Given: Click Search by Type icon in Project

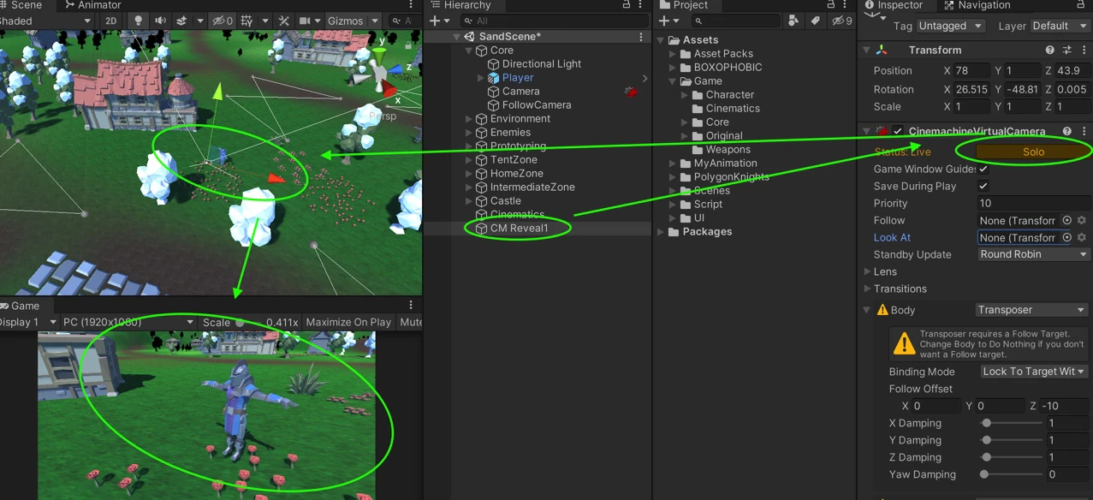Looking at the screenshot, I should coord(794,21).
